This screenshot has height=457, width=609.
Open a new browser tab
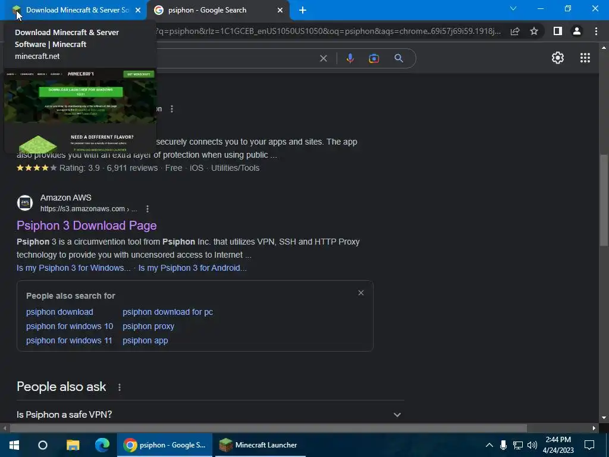[303, 10]
